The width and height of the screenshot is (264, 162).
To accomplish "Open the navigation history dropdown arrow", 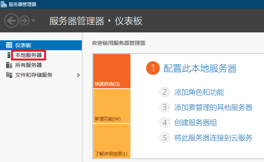I will tap(33, 21).
